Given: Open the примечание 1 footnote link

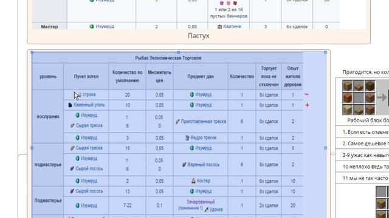Looking at the screenshot, I should tap(190, 208).
